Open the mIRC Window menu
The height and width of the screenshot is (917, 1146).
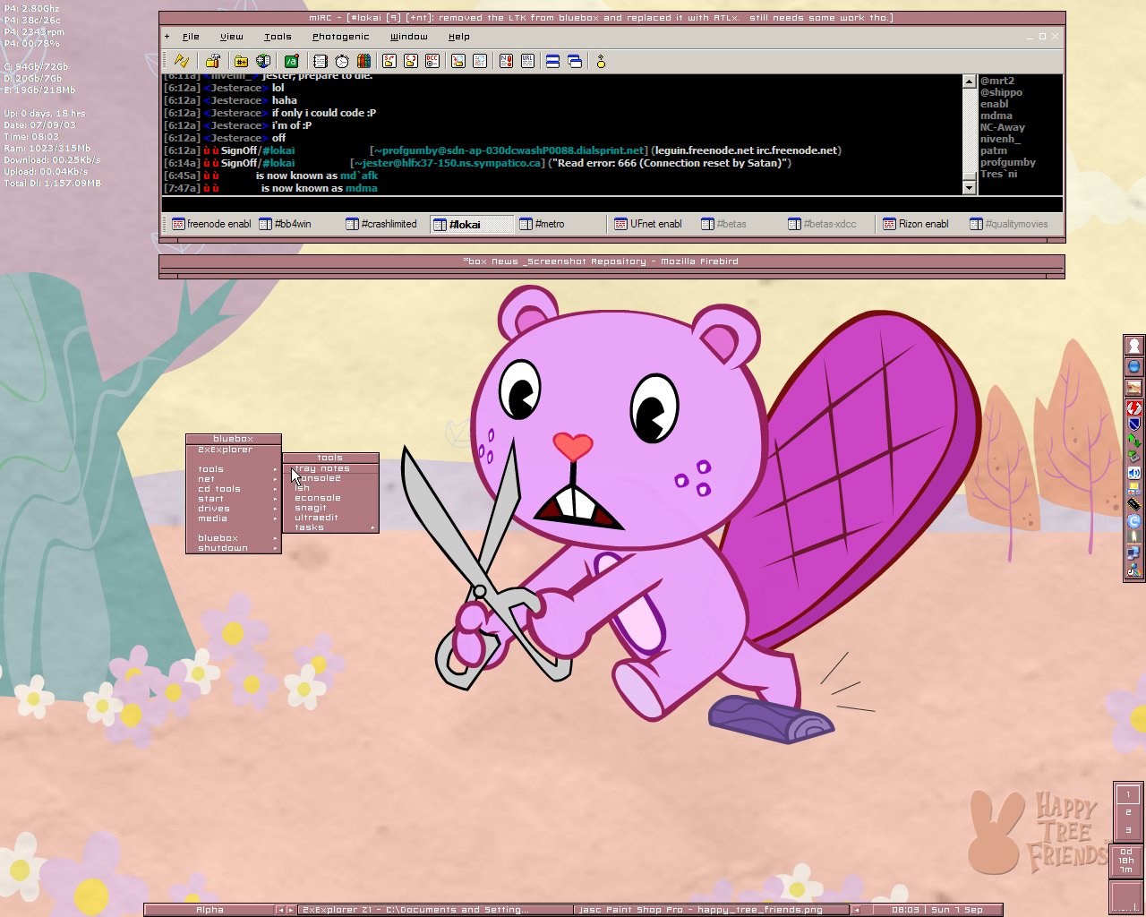click(x=408, y=37)
